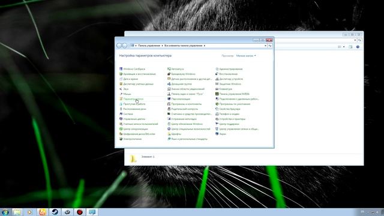Open Датчик расположения и другие датчики
The width and height of the screenshot is (384, 216).
pyautogui.click(x=190, y=79)
